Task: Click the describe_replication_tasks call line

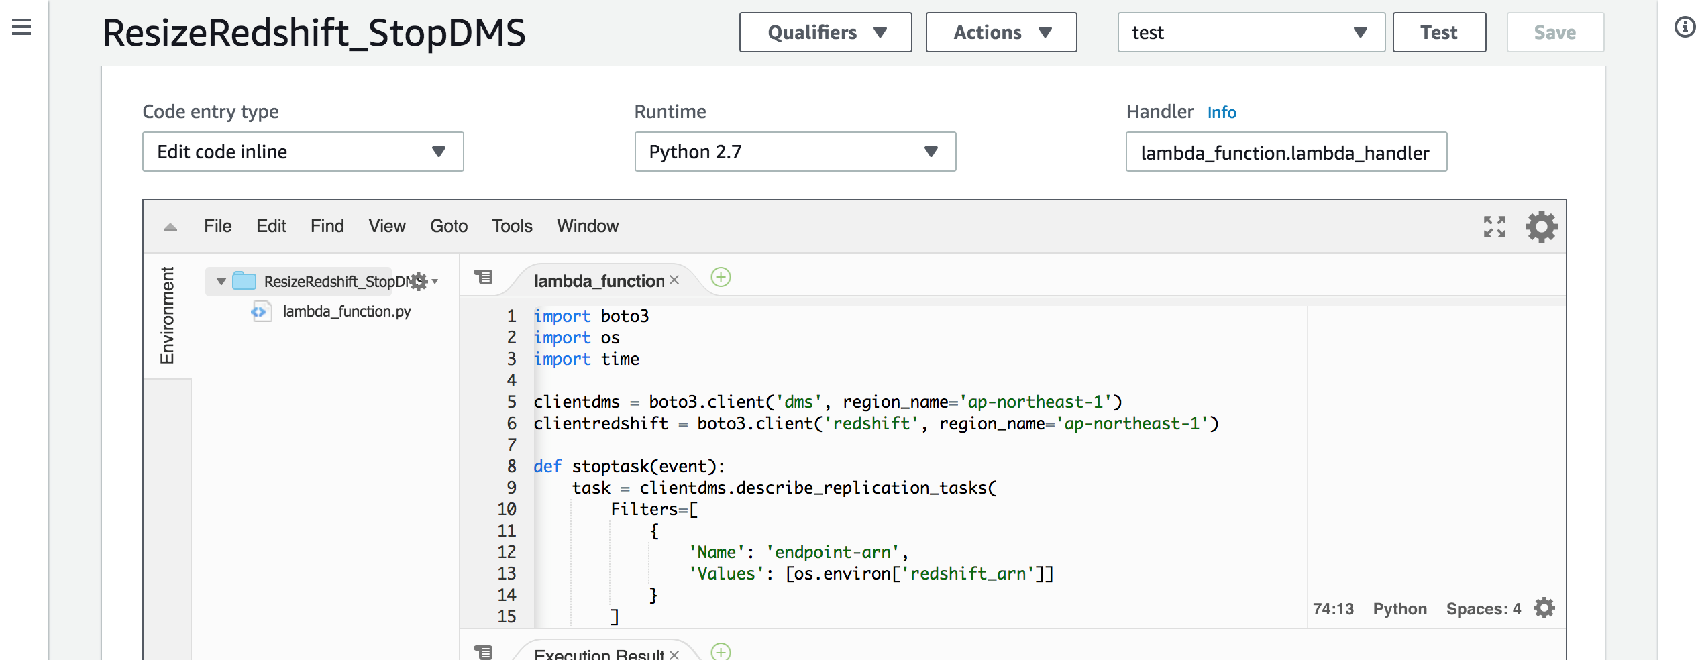Action: coord(784,488)
